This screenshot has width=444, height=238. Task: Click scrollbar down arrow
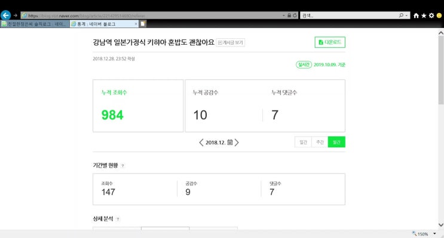(x=440, y=225)
